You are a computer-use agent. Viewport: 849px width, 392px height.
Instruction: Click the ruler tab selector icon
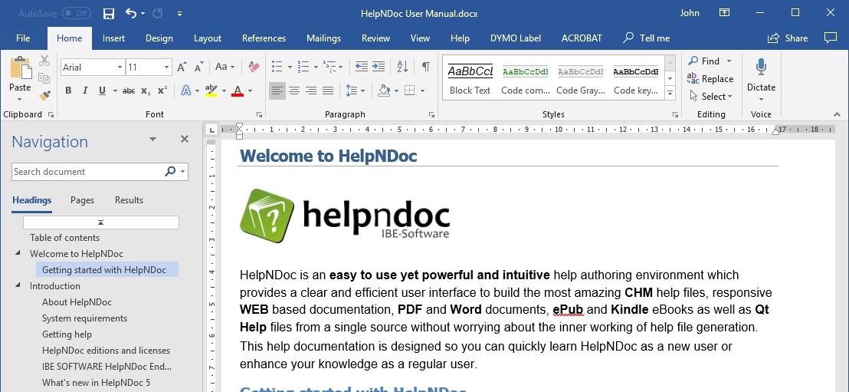211,130
